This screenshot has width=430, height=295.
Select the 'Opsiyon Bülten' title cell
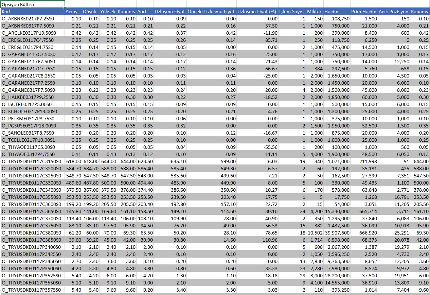tap(33, 4)
